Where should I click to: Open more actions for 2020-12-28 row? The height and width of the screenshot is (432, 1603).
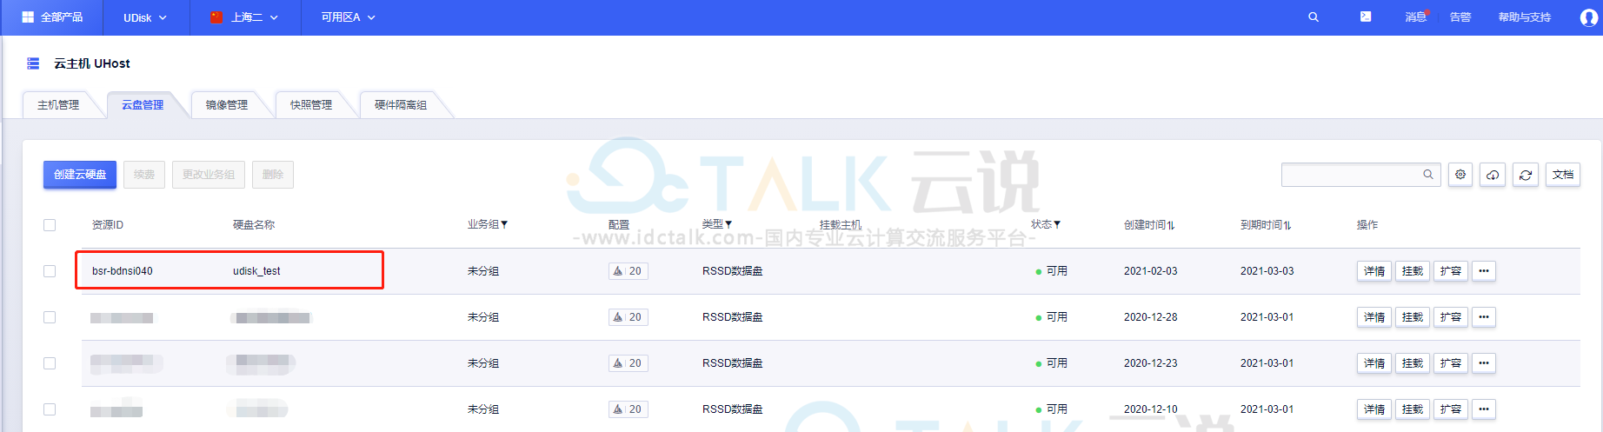coord(1484,317)
